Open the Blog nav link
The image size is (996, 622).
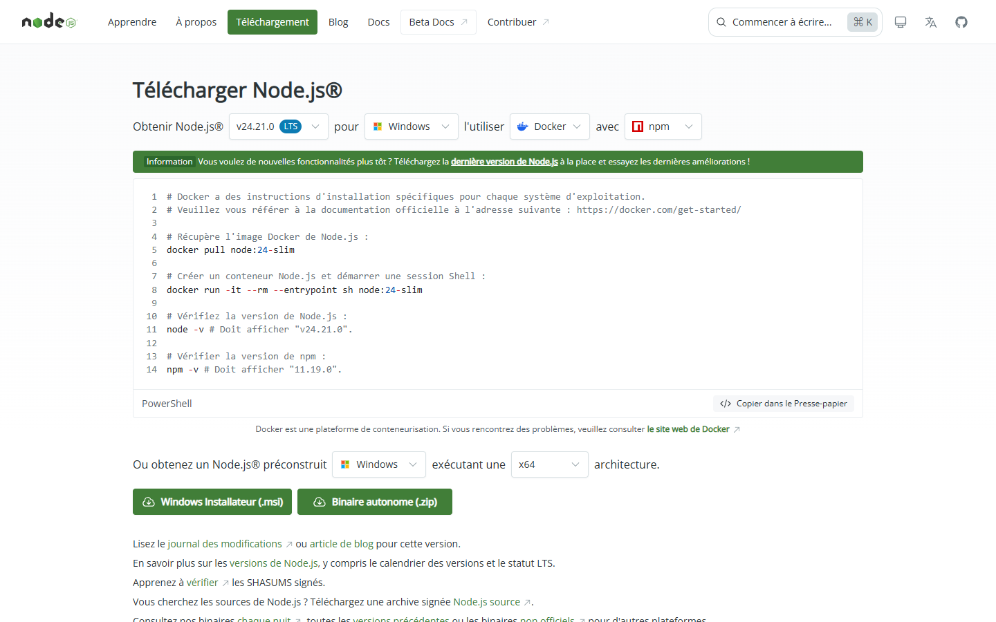pos(338,22)
